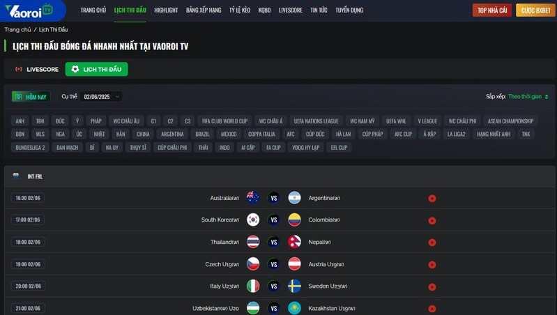Open the Trang chủ breadcrumb link
This screenshot has height=315, width=557.
[x=17, y=29]
